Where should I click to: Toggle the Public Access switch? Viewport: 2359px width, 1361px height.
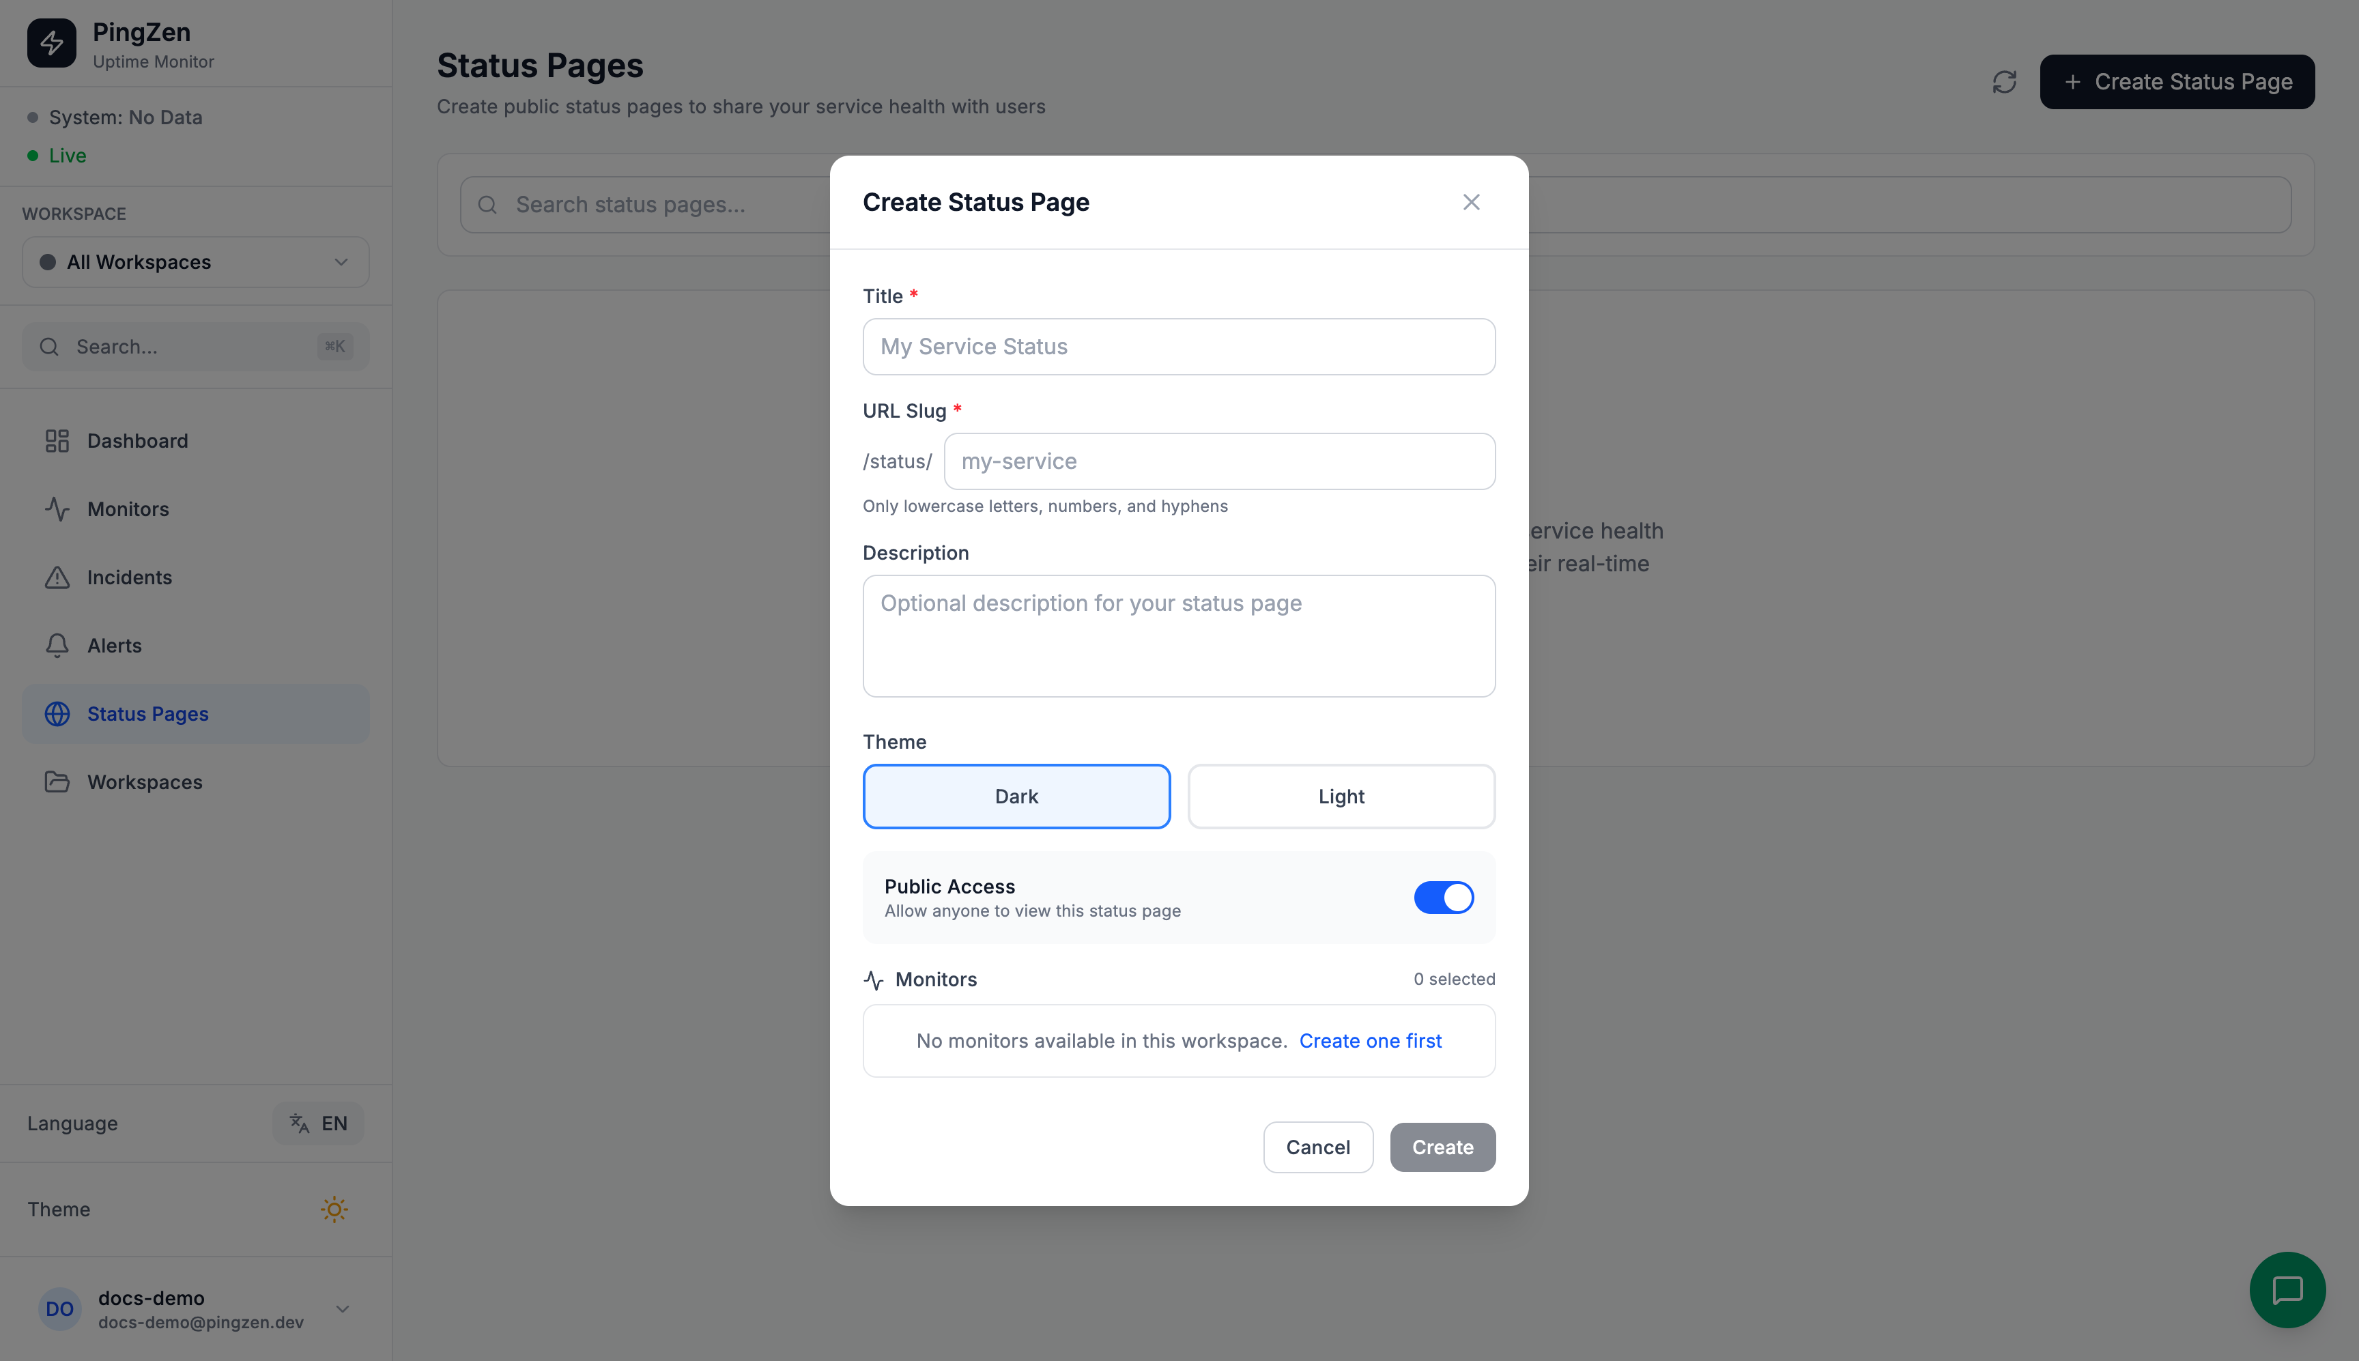tap(1443, 898)
